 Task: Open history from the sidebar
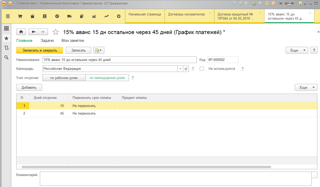point(6,48)
